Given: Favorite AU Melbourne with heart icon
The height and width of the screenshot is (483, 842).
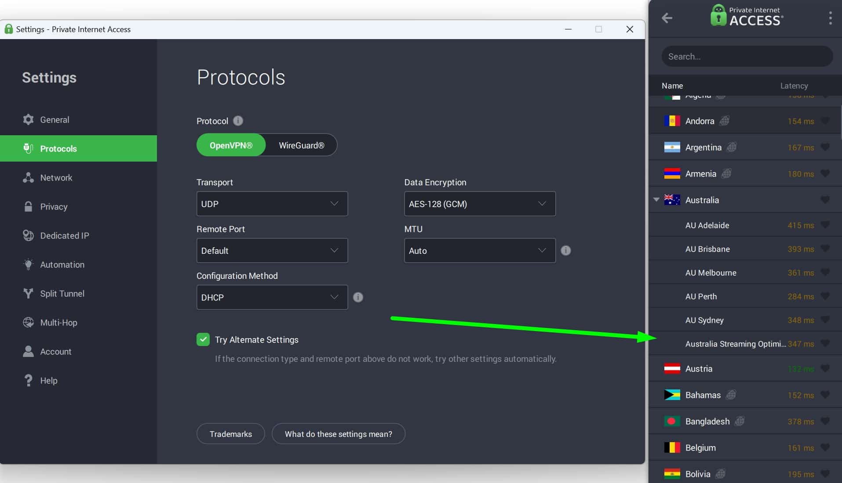Looking at the screenshot, I should click(825, 272).
